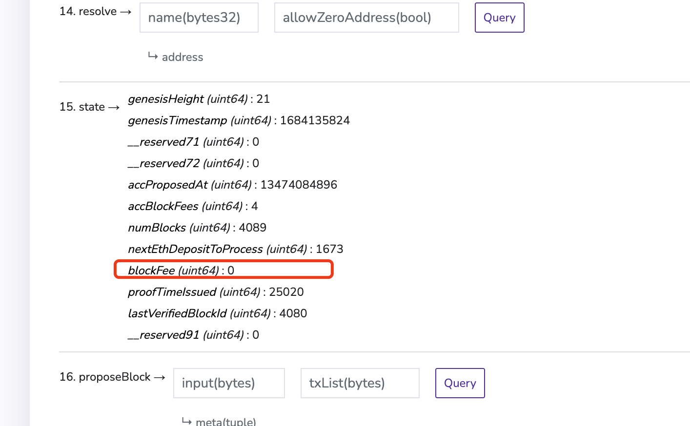This screenshot has width=690, height=426.
Task: Click the proofTimeIssued value 25020
Action: tap(287, 292)
